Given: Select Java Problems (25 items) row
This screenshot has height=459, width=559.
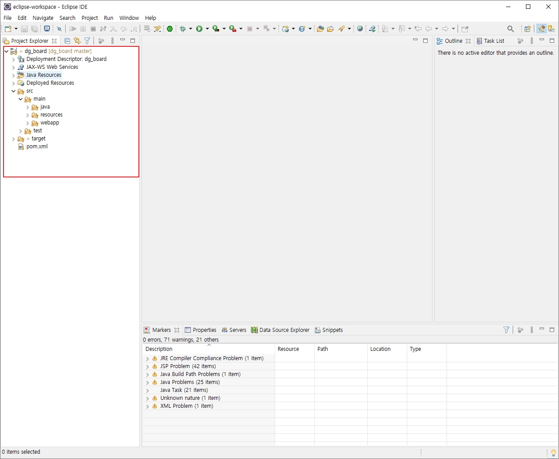Looking at the screenshot, I should coord(190,382).
